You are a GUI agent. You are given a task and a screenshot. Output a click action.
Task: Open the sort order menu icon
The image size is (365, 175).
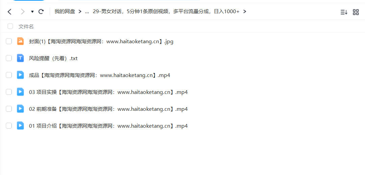(x=344, y=12)
